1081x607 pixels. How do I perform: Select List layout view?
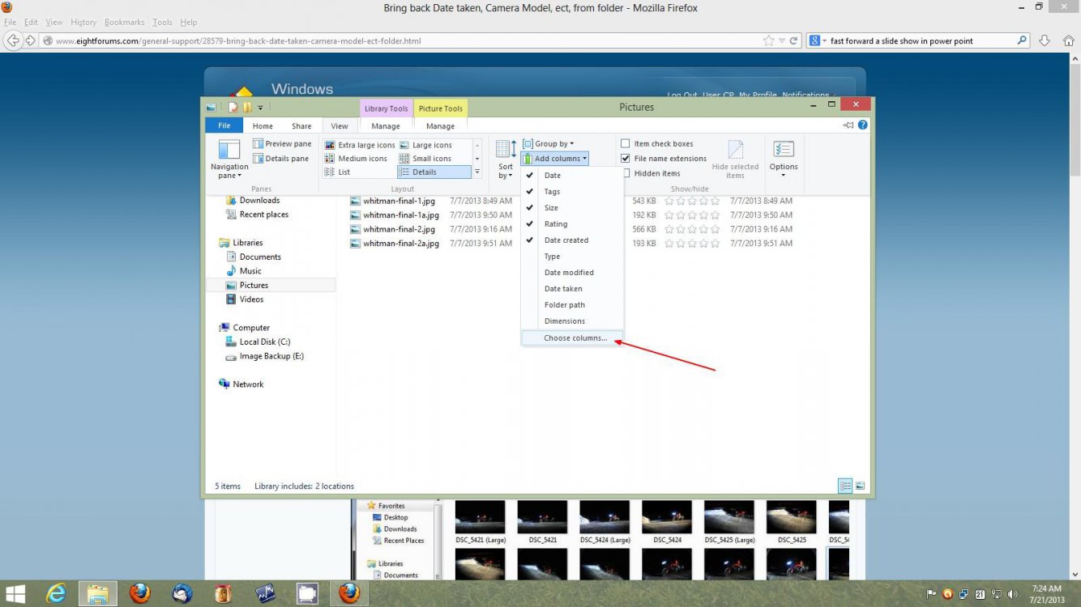[338, 172]
